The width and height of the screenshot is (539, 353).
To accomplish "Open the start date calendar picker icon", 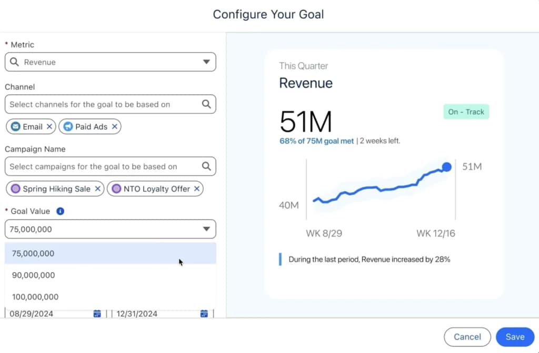I will pos(97,314).
